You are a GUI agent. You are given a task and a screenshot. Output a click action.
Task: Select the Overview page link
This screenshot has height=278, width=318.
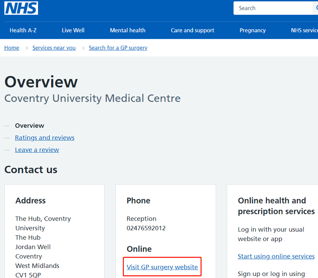point(29,125)
